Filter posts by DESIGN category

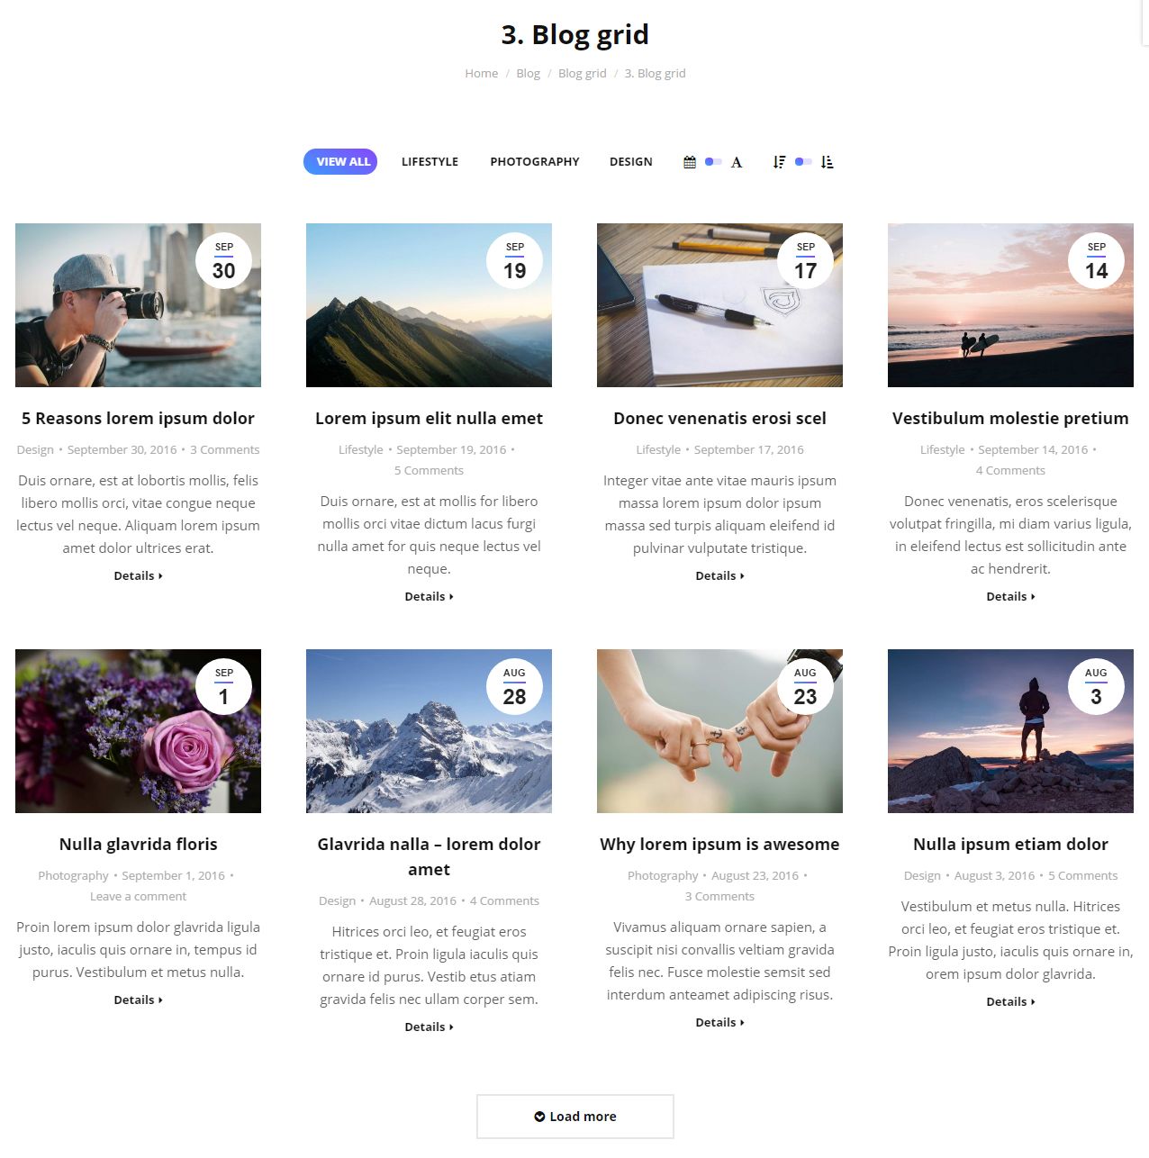click(x=630, y=162)
